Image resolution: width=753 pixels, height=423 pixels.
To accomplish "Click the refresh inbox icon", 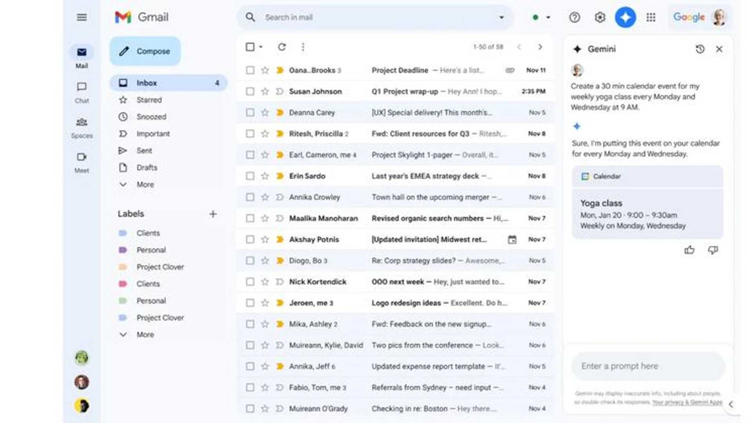I will (282, 47).
